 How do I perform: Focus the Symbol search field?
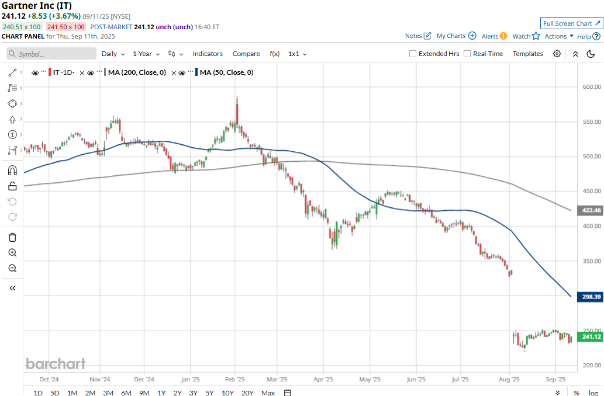tap(51, 54)
